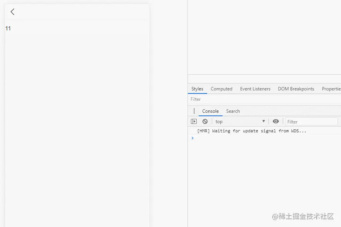Click the 11 text on page
Screen dimensions: 341x227
[x=8, y=28]
